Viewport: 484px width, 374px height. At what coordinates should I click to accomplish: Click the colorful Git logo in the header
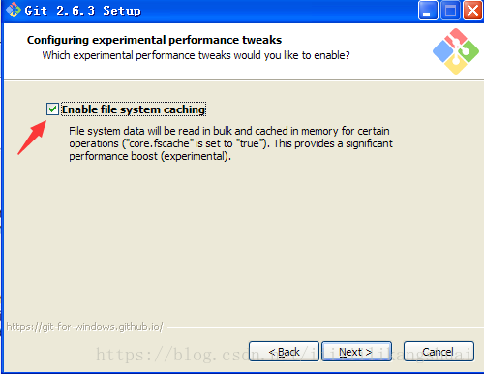(456, 51)
